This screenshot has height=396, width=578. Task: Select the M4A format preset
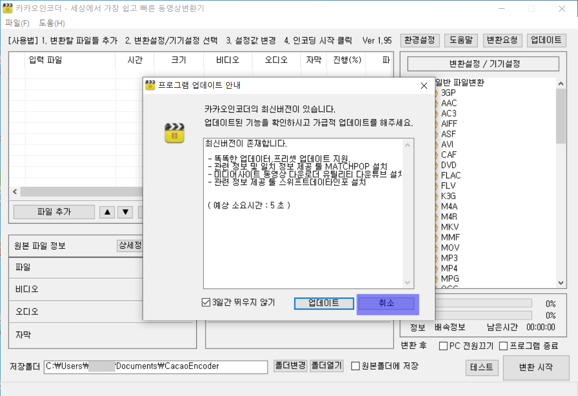pyautogui.click(x=449, y=207)
